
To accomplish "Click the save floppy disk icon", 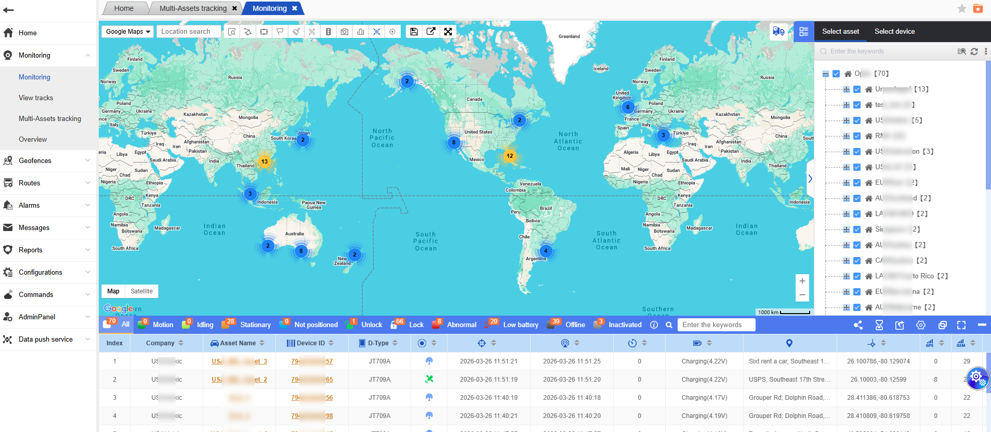I will coord(414,32).
